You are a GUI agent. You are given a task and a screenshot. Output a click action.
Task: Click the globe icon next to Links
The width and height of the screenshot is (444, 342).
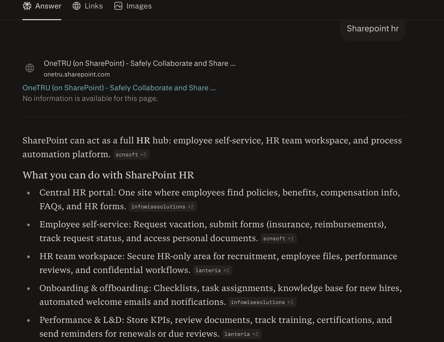76,6
